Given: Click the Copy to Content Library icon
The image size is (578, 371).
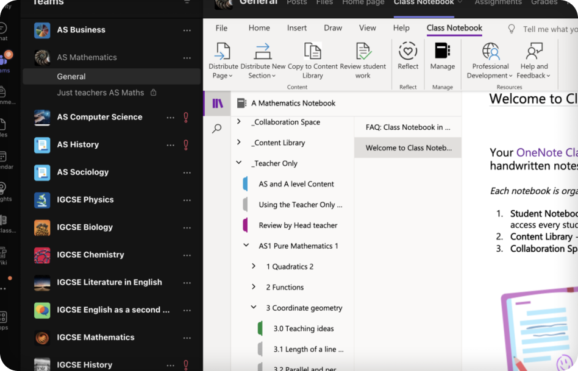Looking at the screenshot, I should (x=313, y=51).
